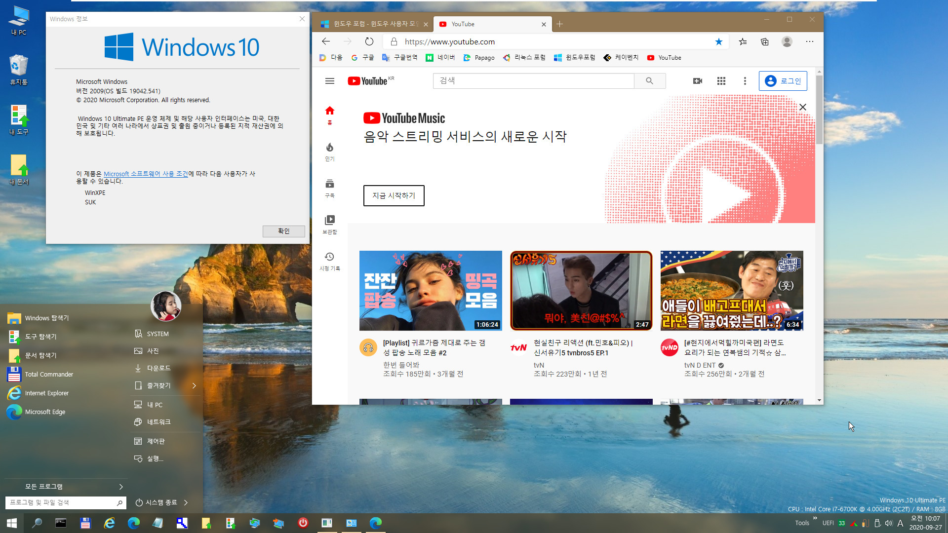Viewport: 948px width, 533px height.
Task: Open Library (보관함) in YouTube sidebar
Action: tap(330, 225)
